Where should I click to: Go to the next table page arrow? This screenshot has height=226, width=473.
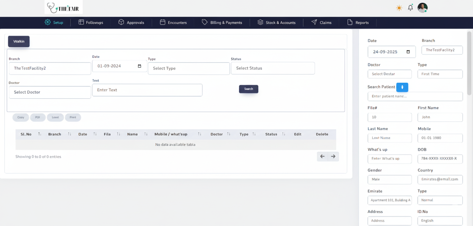(333, 156)
